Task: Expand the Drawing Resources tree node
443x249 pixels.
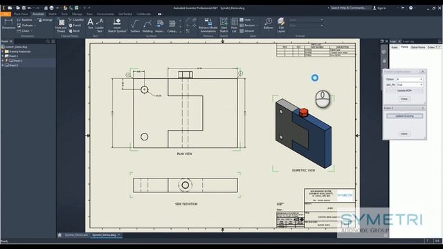Action: point(3,52)
